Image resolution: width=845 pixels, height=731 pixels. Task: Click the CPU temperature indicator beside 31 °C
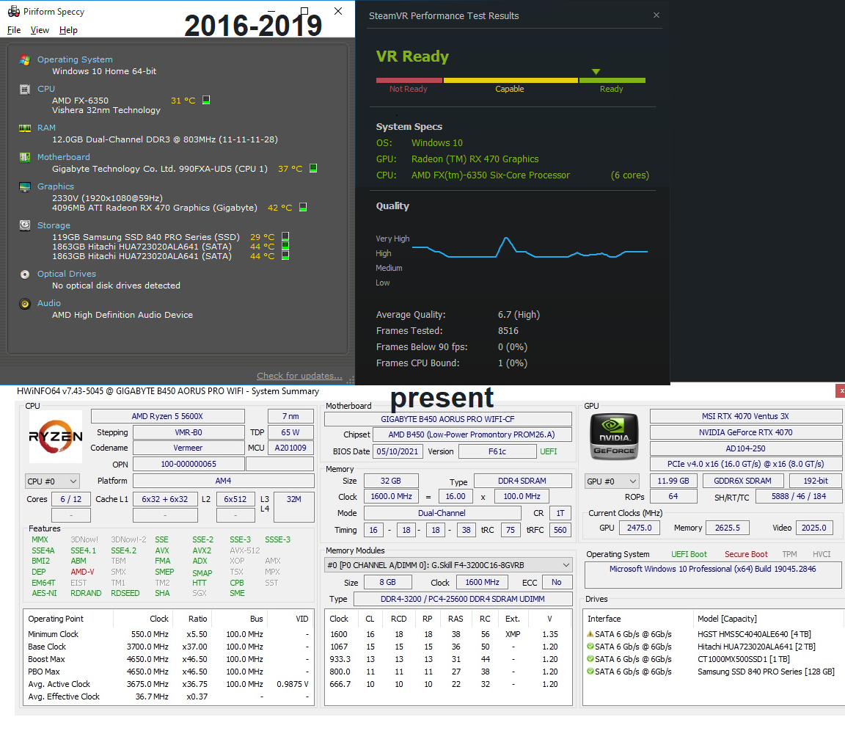(206, 100)
